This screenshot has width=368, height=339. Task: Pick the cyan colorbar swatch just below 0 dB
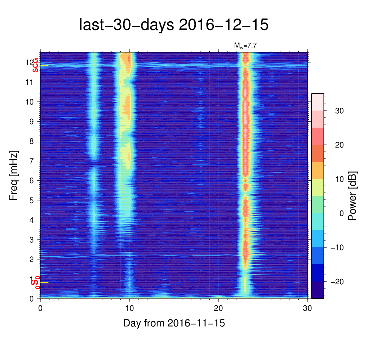[318, 221]
